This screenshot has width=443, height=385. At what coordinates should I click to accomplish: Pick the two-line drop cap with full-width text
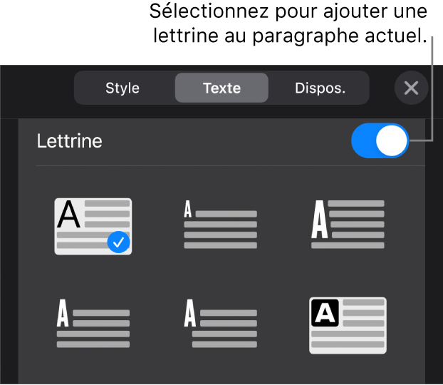tap(93, 324)
